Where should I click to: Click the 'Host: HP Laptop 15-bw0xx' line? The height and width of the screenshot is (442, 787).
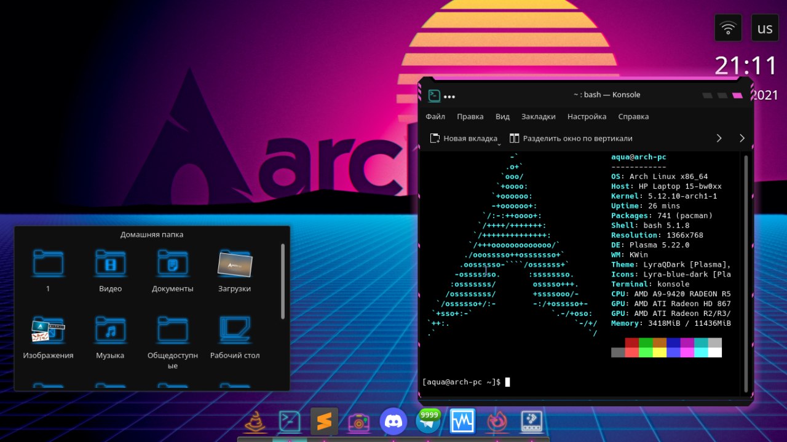[666, 186]
